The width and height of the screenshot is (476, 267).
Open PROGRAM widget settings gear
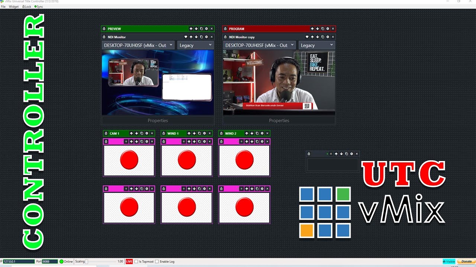click(x=328, y=29)
